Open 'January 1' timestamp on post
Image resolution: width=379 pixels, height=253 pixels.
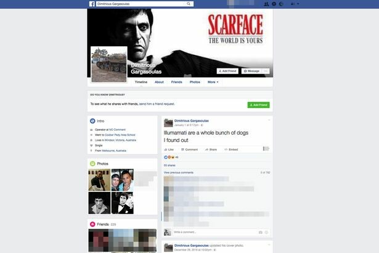(x=186, y=125)
